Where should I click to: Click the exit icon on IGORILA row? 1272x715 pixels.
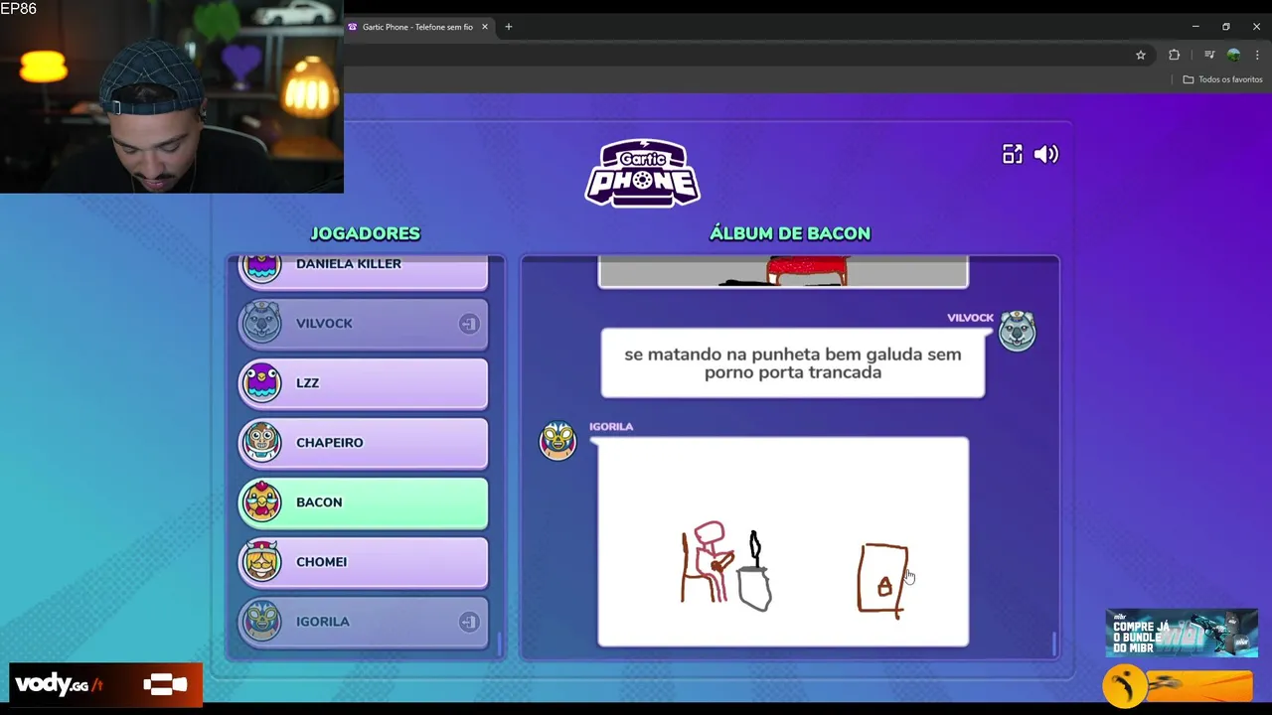click(469, 622)
